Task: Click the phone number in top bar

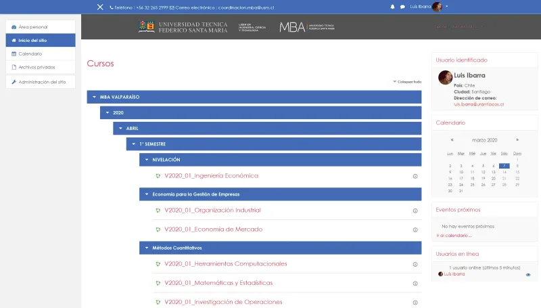Action: point(152,7)
